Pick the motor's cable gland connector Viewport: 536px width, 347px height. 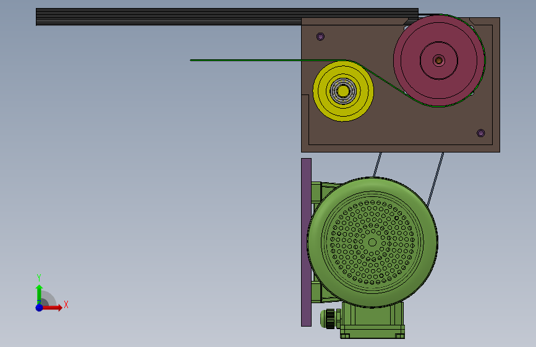330,319
